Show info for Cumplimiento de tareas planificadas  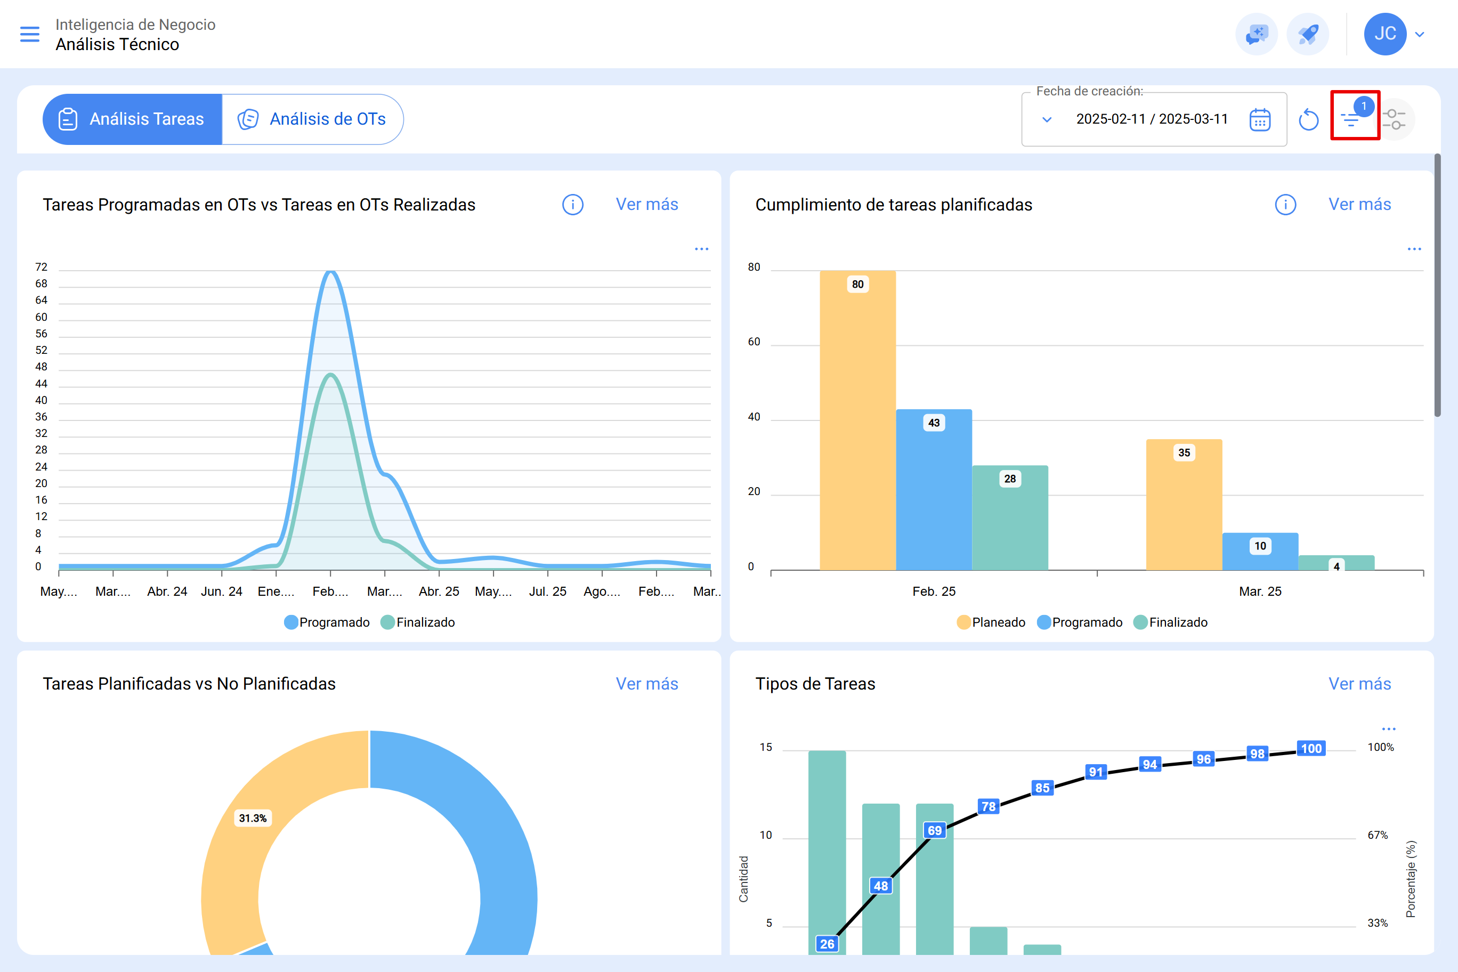click(1286, 205)
